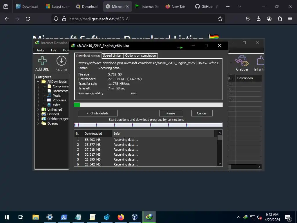Viewport: 297px width, 223px height.
Task: Switch to Options on completion tab
Action: point(140,55)
